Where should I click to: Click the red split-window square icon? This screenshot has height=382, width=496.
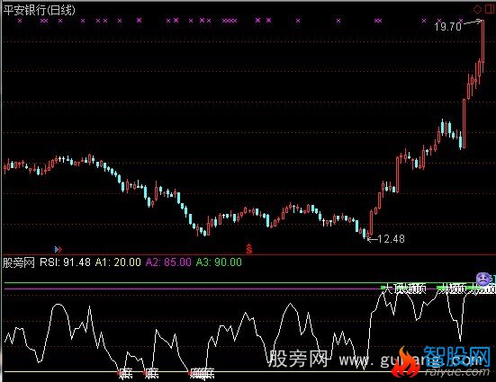point(490,9)
